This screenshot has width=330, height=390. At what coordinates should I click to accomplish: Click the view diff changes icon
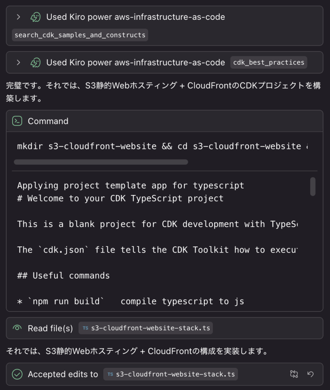[294, 374]
